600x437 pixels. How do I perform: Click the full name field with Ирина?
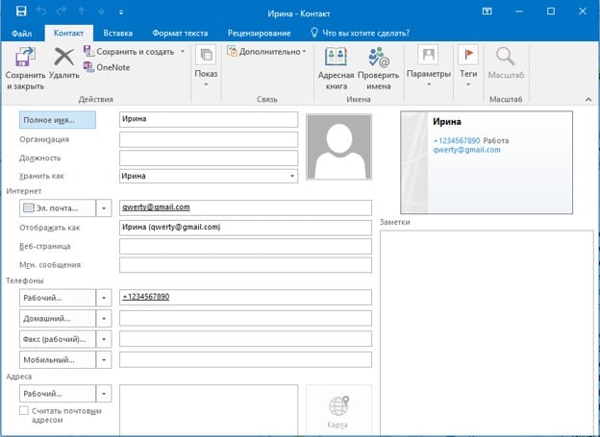[x=209, y=119]
